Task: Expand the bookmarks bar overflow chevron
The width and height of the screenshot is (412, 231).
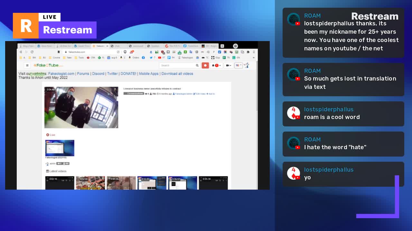Action: [254, 58]
